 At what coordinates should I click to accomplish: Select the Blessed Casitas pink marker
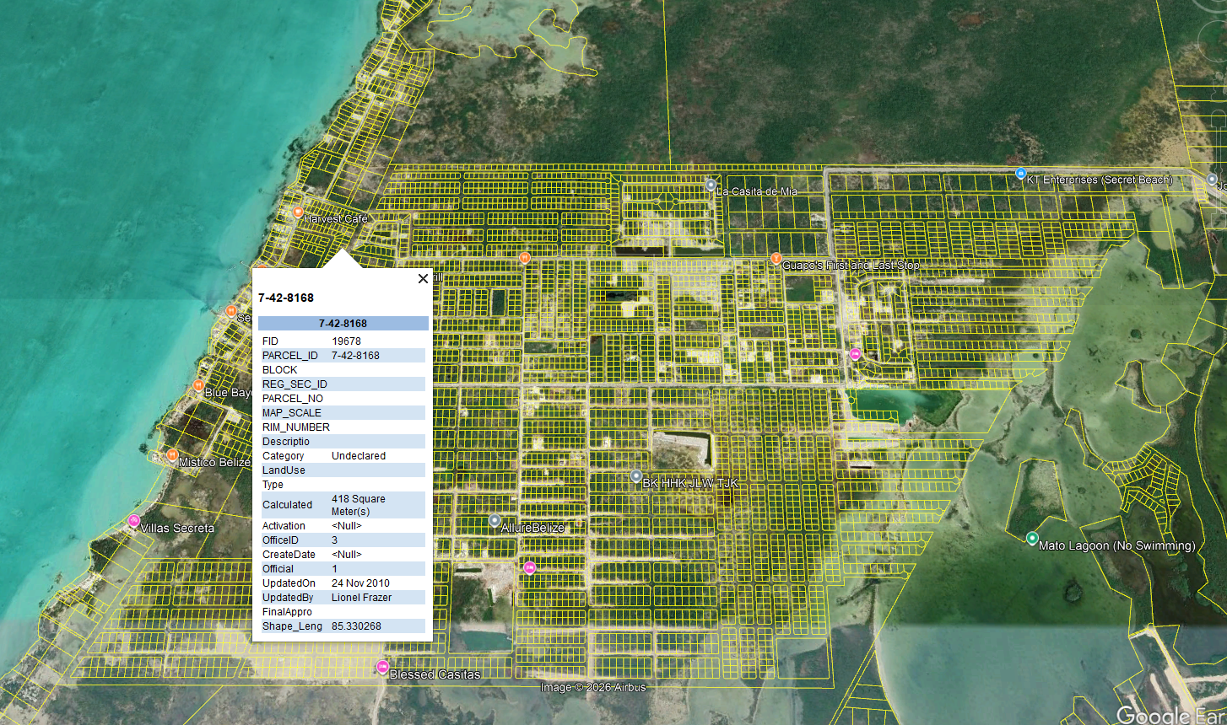click(x=382, y=668)
